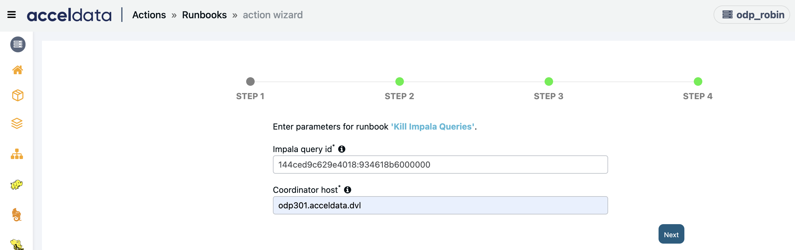Screen dimensions: 795x250
Task: Select the stacked layers sidebar icon
Action: [17, 123]
